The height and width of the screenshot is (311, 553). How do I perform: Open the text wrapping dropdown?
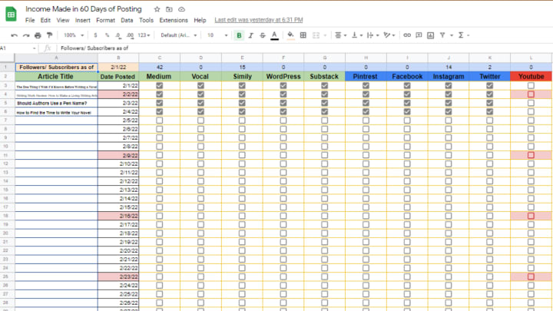pyautogui.click(x=373, y=35)
